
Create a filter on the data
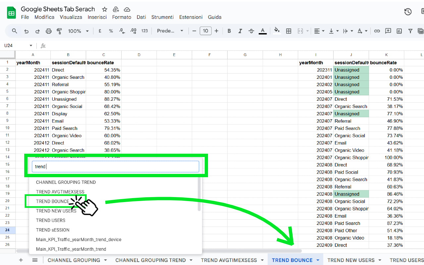[x=410, y=31]
